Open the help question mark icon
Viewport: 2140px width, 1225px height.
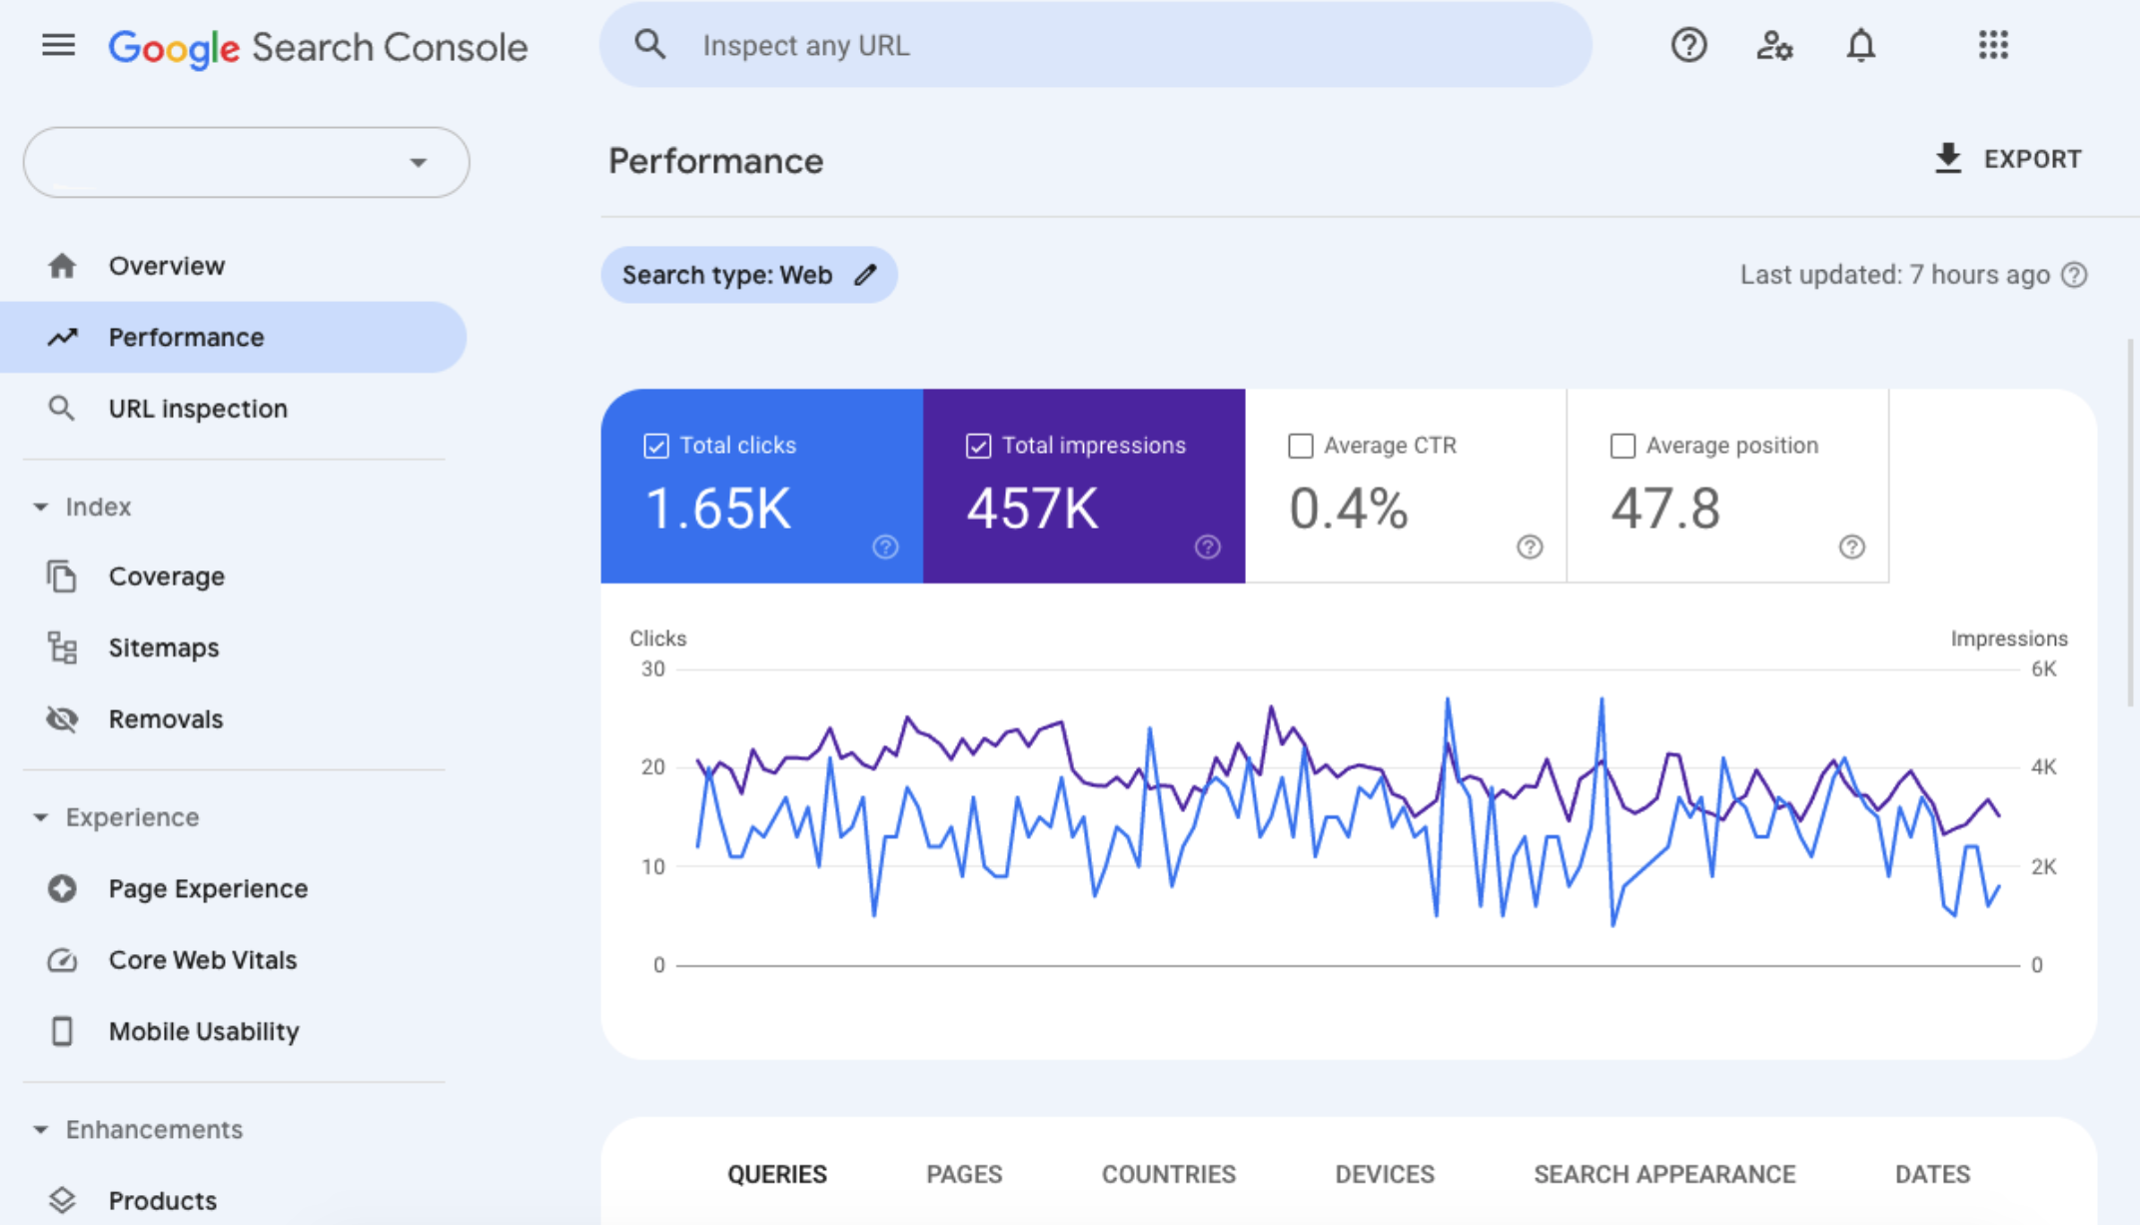[x=1688, y=45]
